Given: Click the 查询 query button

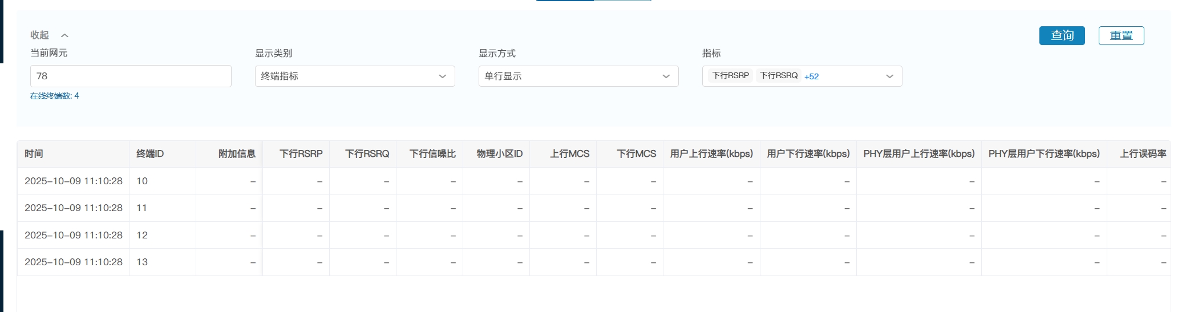Looking at the screenshot, I should point(1062,35).
